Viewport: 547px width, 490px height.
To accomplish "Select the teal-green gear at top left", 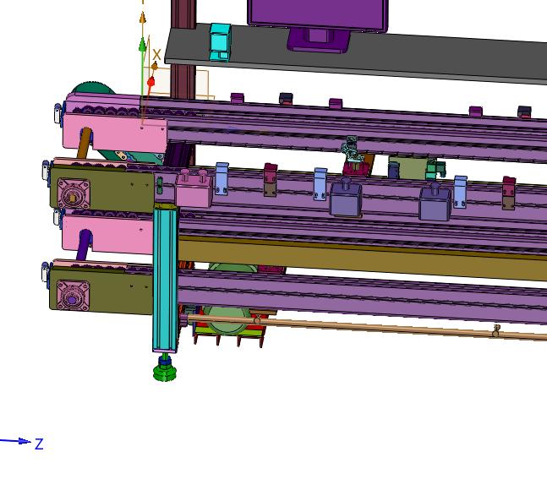I will pos(91,88).
